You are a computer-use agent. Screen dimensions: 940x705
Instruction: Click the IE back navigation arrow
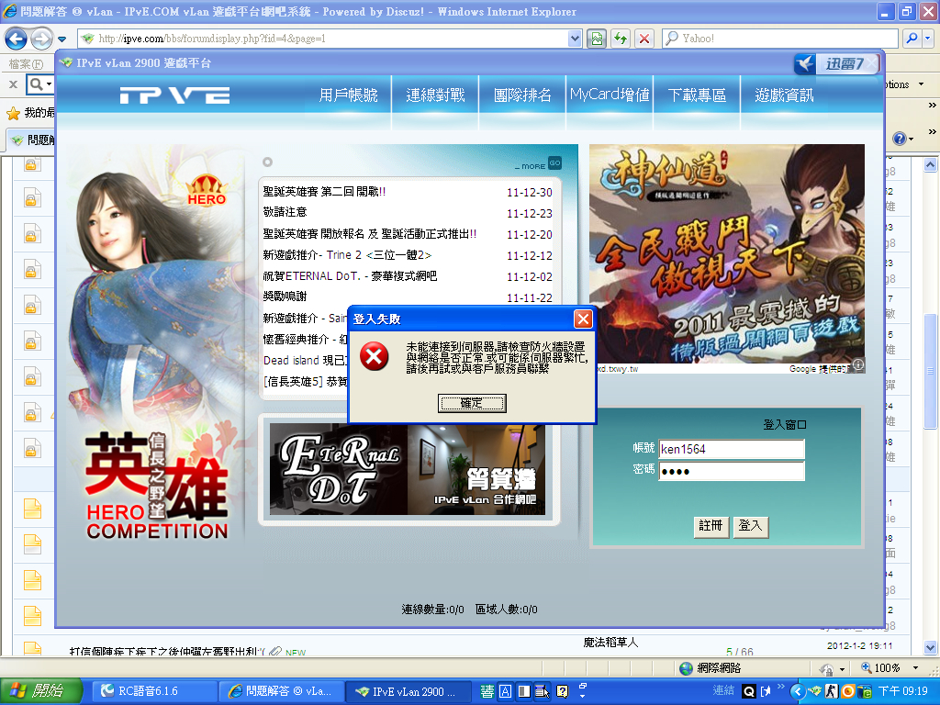16,39
